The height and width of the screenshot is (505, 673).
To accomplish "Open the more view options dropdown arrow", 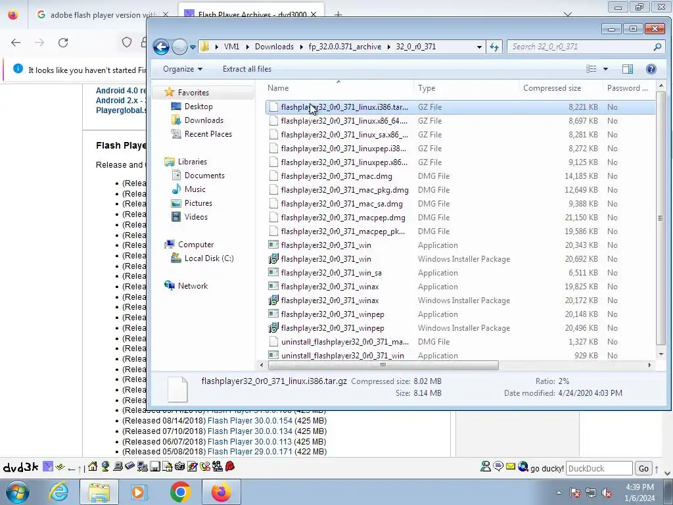I will click(605, 69).
